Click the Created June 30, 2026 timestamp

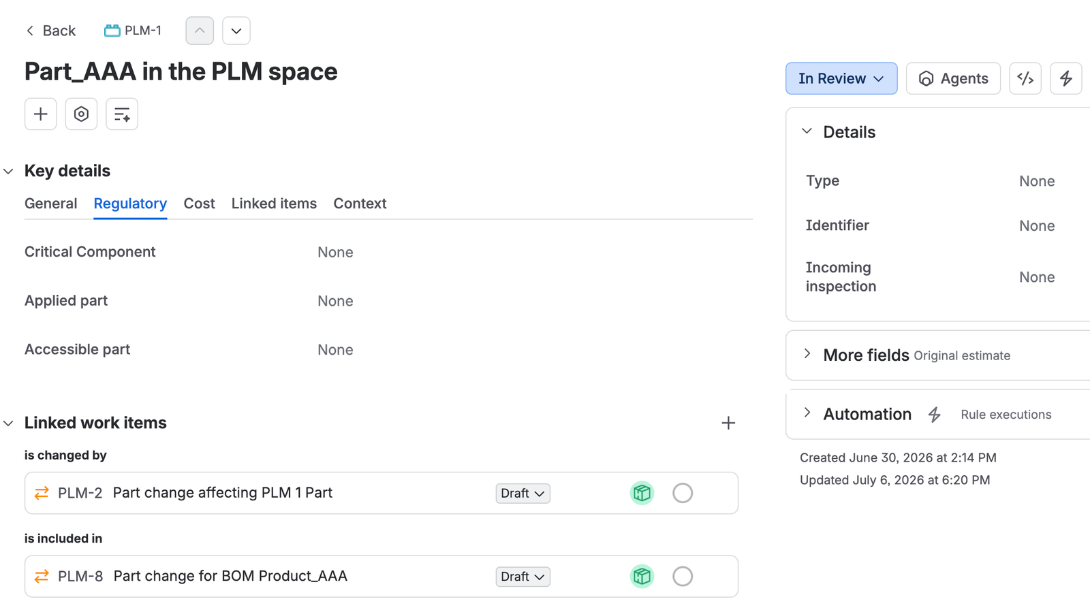point(898,458)
